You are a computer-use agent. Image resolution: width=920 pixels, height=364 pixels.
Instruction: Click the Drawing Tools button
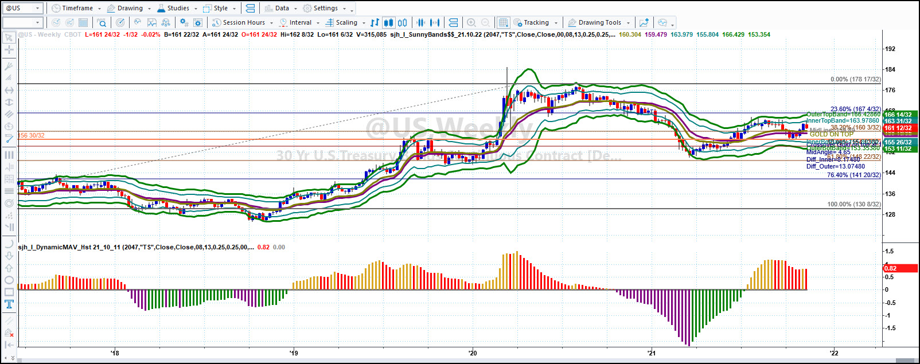595,22
